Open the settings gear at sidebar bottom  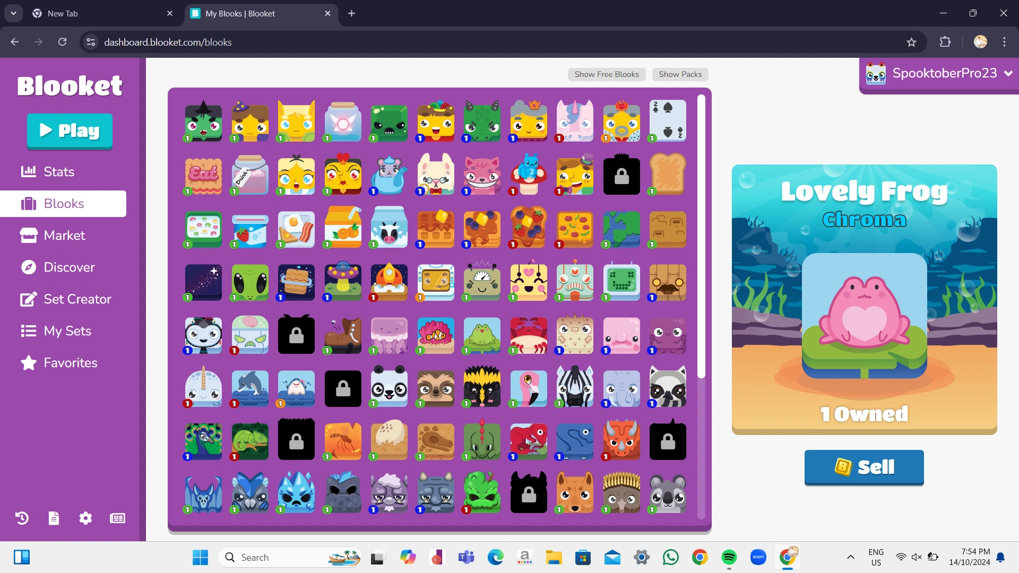(85, 518)
